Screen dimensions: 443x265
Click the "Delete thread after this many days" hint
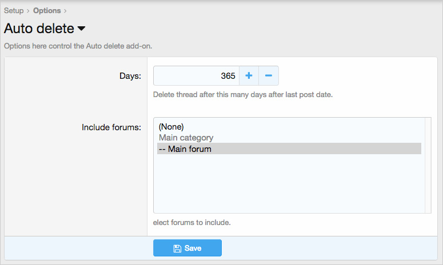tap(242, 95)
